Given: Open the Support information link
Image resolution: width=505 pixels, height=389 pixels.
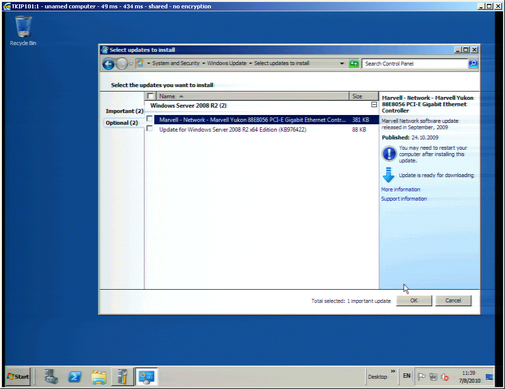Looking at the screenshot, I should point(404,199).
